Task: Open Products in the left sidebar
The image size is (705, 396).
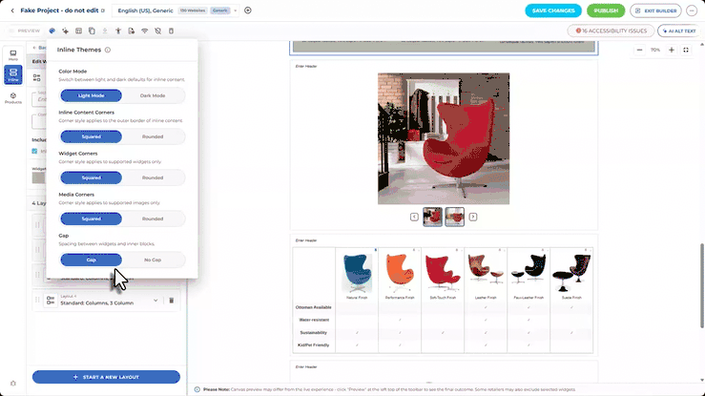Action: [x=13, y=98]
